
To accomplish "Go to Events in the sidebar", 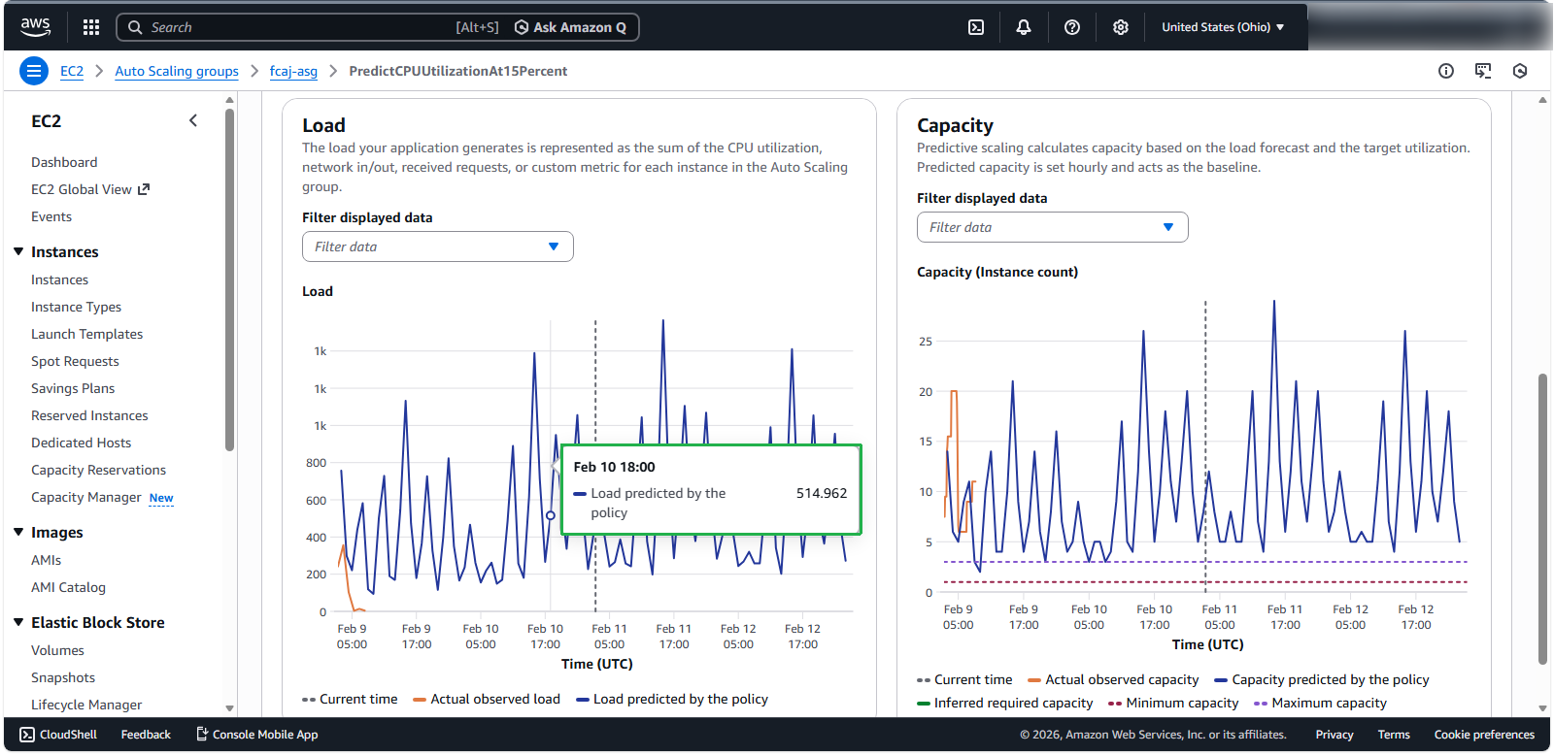I will [x=51, y=216].
